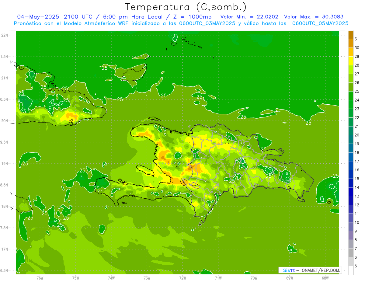Click the color bar value 5
365x282 pixels.
(x=356, y=266)
